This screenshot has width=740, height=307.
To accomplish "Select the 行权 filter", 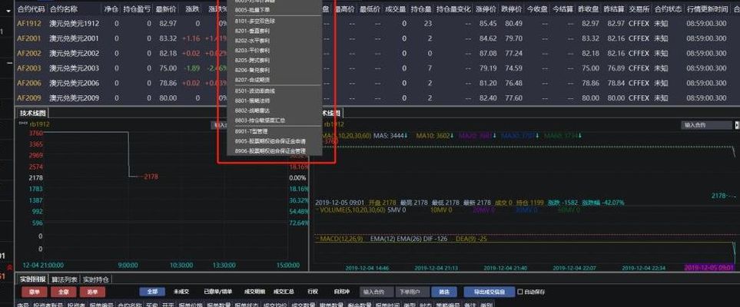I will pyautogui.click(x=313, y=292).
